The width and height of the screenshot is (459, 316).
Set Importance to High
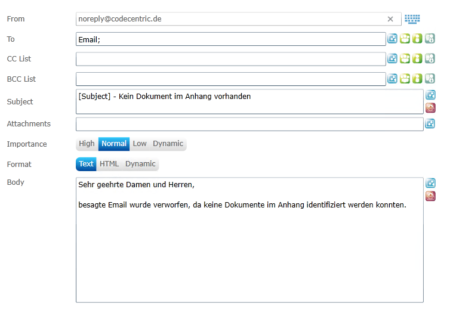click(x=87, y=144)
